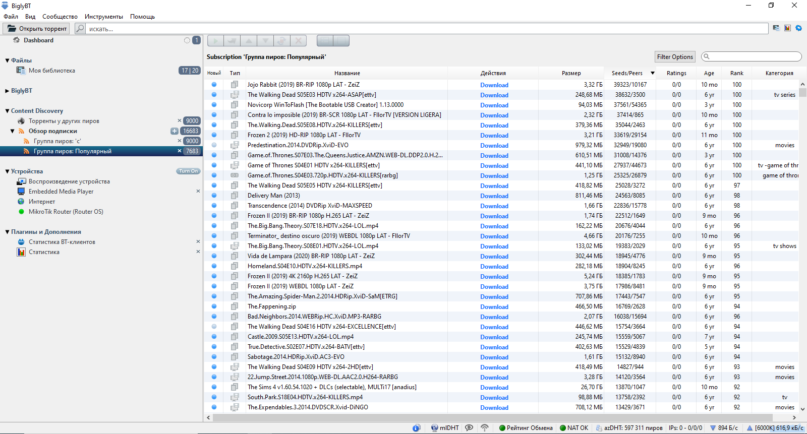Click the Embedded Media Player monitor icon
The width and height of the screenshot is (807, 434).
click(x=21, y=192)
